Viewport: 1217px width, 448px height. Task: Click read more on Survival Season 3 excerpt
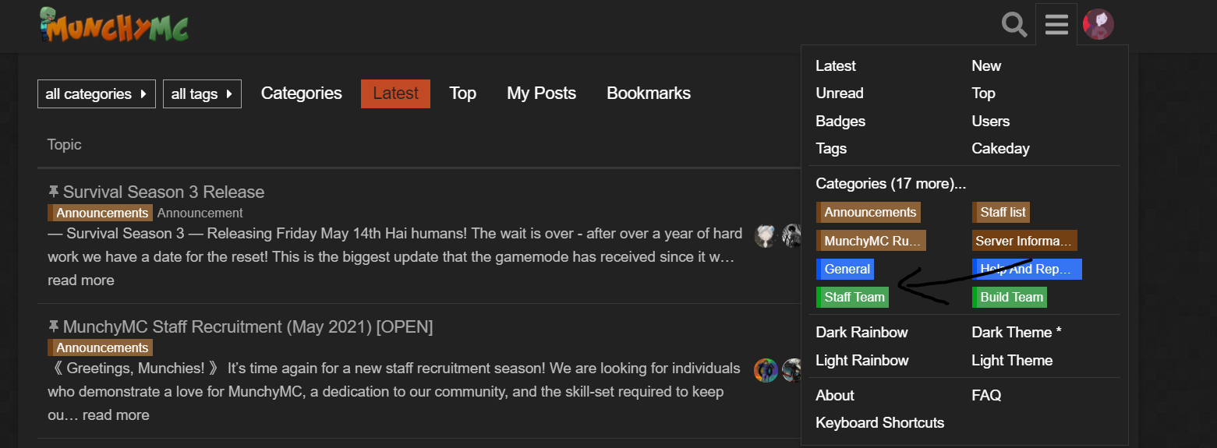(81, 280)
